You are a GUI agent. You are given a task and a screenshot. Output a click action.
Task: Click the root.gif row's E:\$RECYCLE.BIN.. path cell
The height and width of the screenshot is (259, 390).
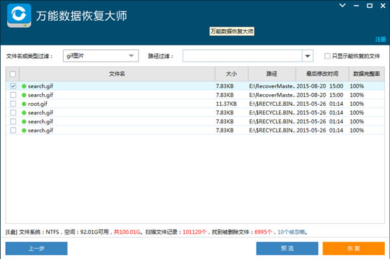pos(272,104)
